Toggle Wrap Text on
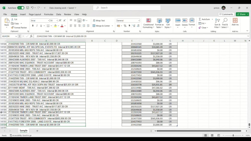The image size is (251, 141). (99, 21)
